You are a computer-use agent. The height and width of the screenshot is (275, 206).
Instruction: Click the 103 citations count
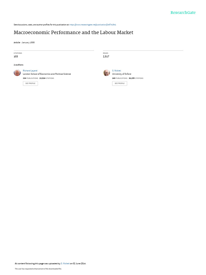coord(16,56)
